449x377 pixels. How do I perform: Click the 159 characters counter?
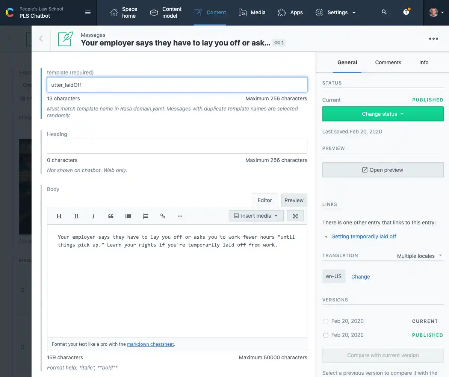[x=65, y=357]
